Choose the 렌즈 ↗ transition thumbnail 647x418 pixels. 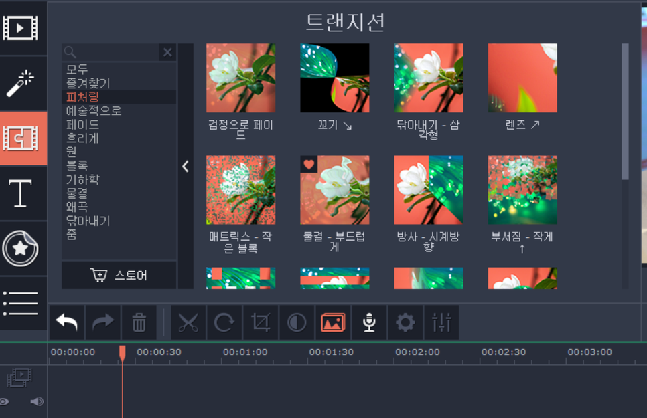click(523, 78)
